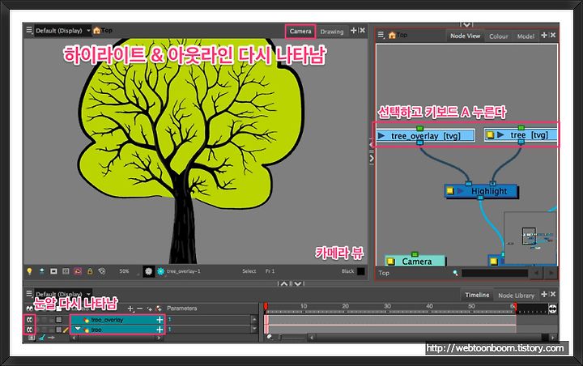Switch to the render preview mode icon
This screenshot has height=366, width=583.
[78, 271]
